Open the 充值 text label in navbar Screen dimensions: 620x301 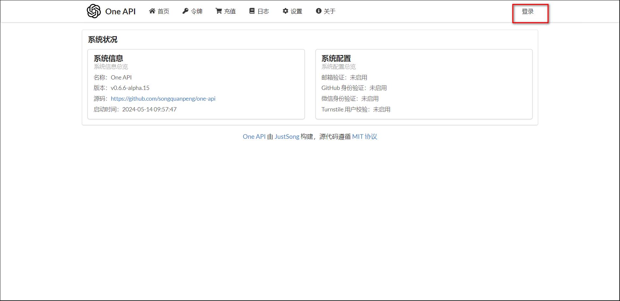coord(230,11)
